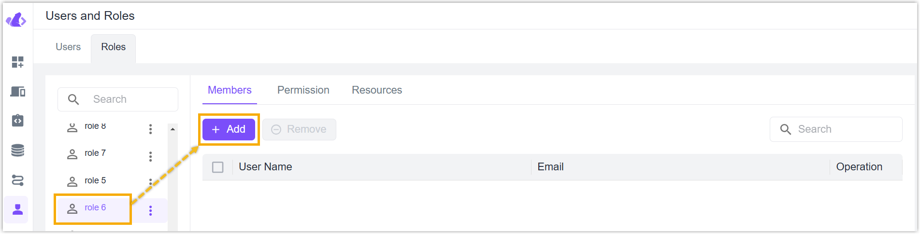Switch to the Users tab
This screenshot has height=234, width=920.
click(x=68, y=47)
